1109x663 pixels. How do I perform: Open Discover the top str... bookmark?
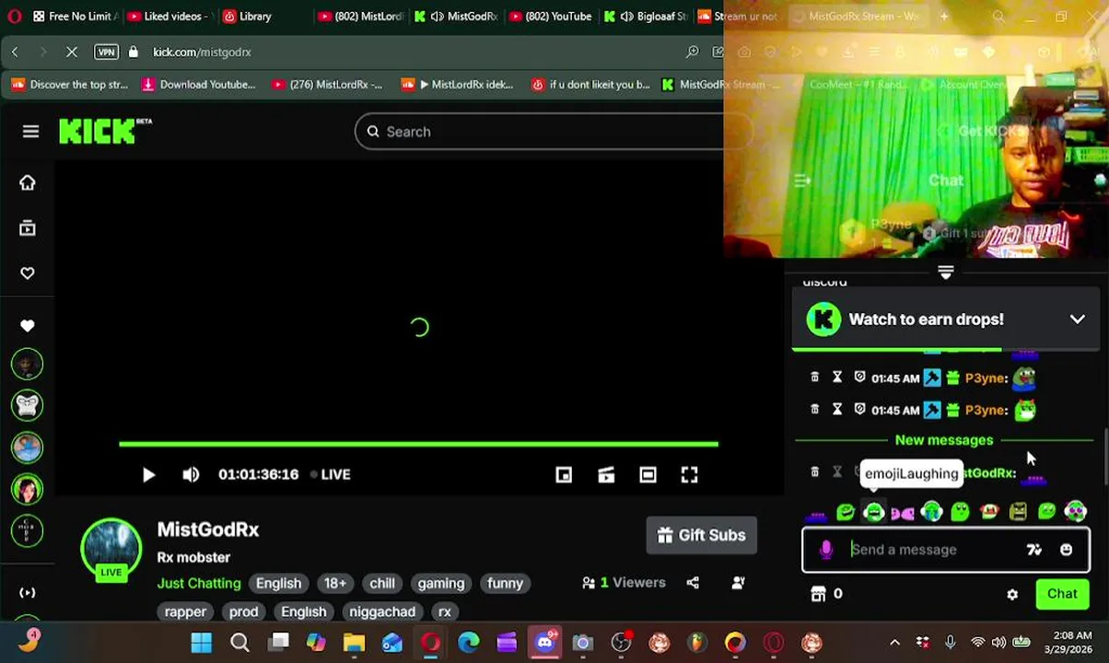click(x=70, y=85)
